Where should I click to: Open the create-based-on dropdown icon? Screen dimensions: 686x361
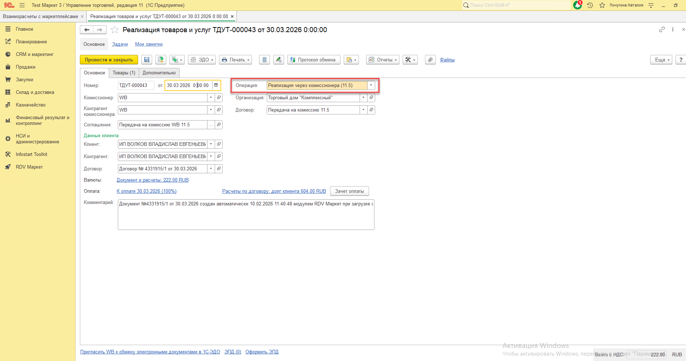(177, 60)
